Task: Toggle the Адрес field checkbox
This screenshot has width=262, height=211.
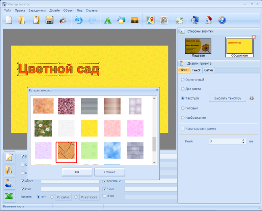Action: pyautogui.click(x=23, y=181)
